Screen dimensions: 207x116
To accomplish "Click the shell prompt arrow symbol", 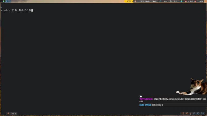I will pos(1,10).
